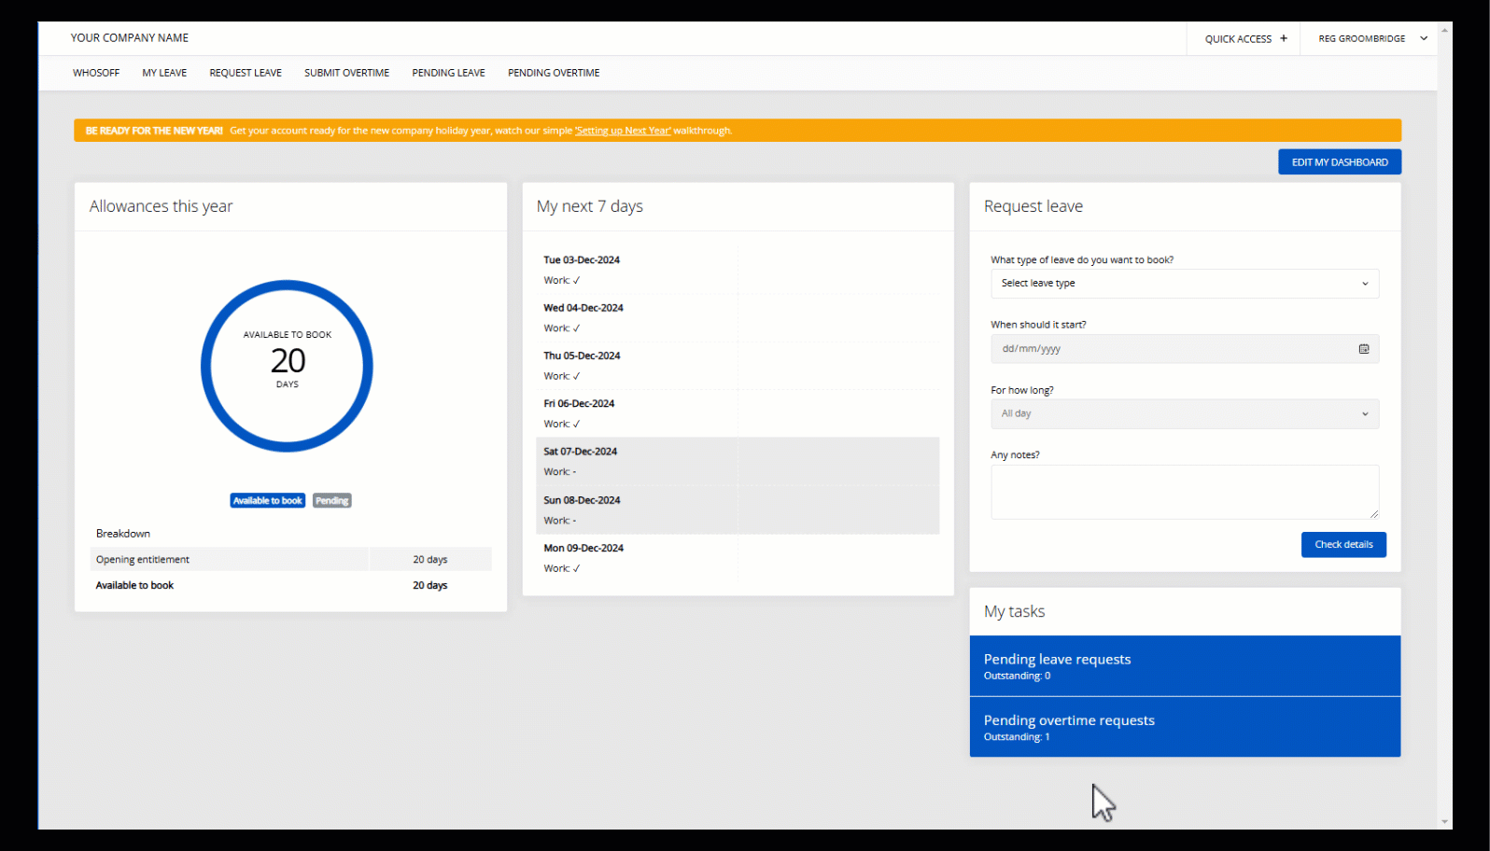Open the WhosOff menu item

click(96, 73)
